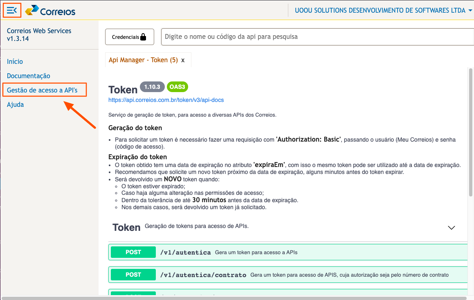Viewport: 474px width, 300px height.
Task: Expand the POST /v1/autentica/contrato endpoint
Action: pos(288,275)
